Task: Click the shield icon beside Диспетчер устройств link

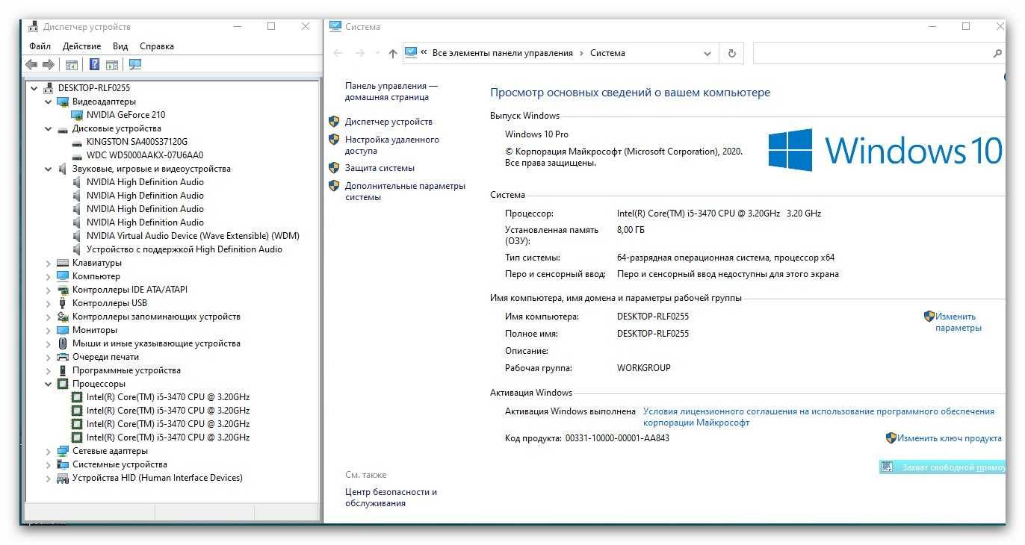Action: point(335,122)
